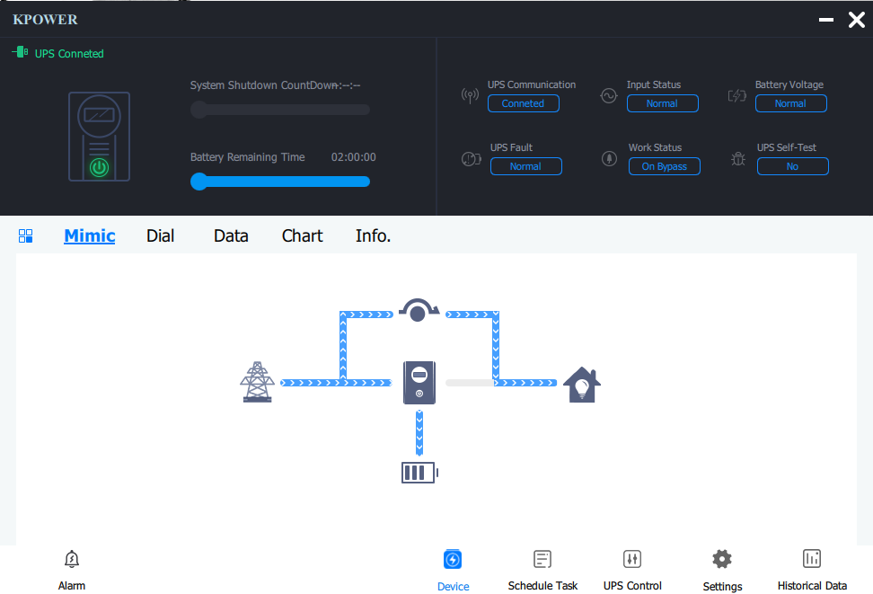
Task: Click the Work Status icon
Action: click(609, 159)
